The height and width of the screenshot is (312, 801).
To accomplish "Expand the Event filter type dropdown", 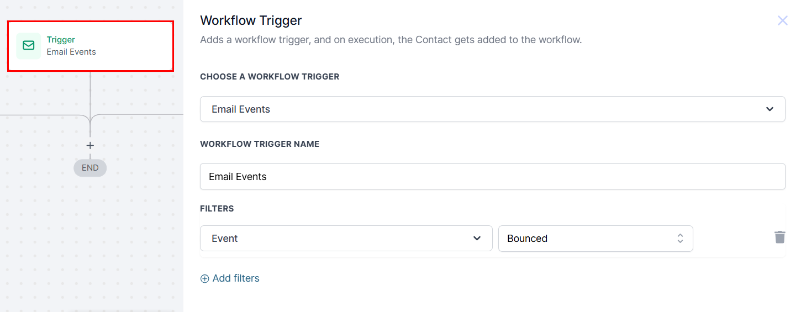I will coord(346,239).
